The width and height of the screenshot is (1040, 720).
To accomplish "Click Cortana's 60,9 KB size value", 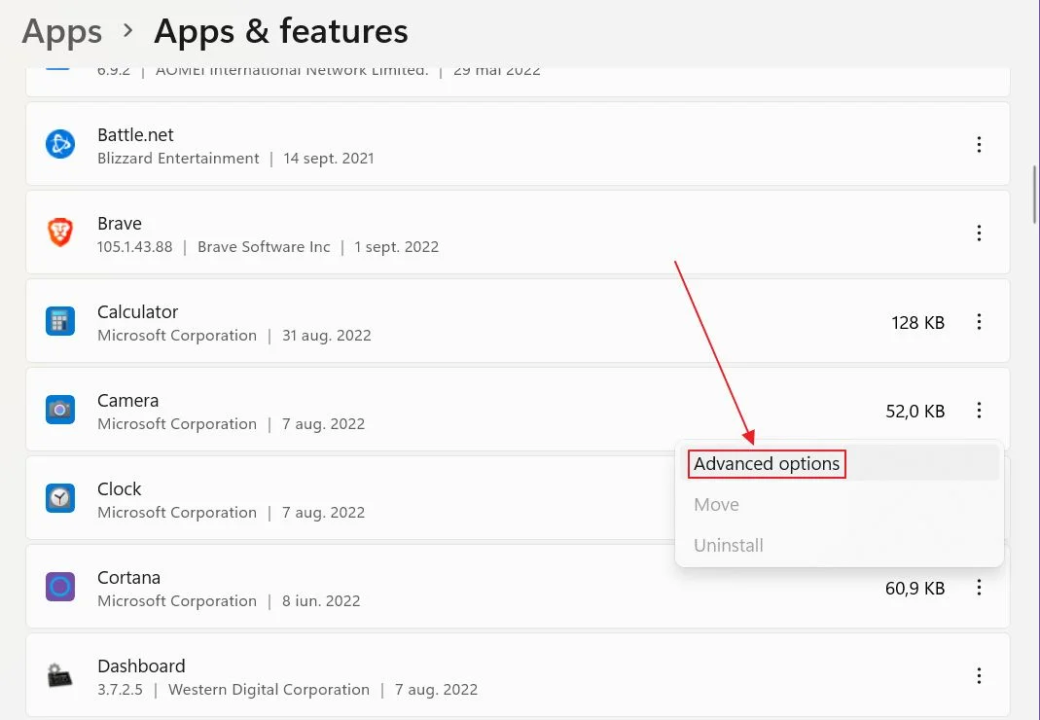I will pos(915,589).
